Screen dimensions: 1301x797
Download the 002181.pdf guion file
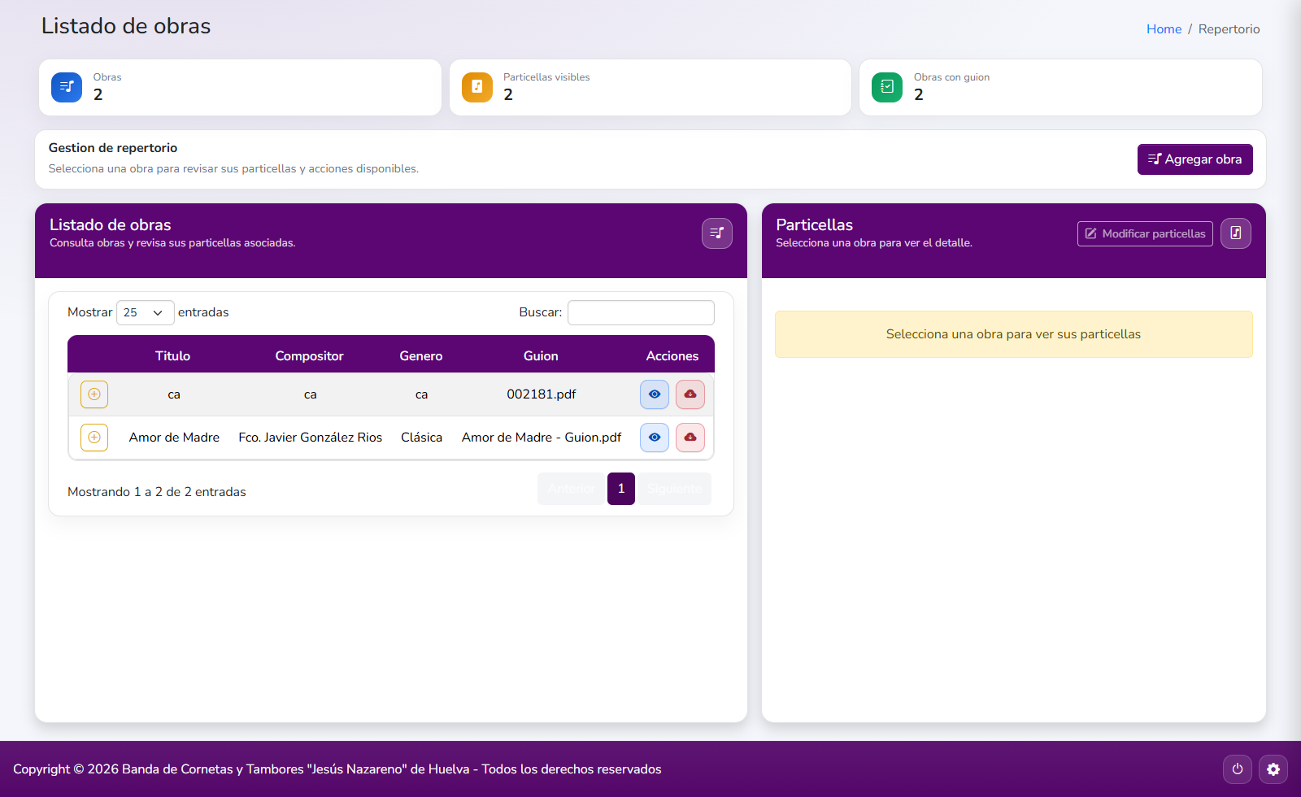[690, 394]
